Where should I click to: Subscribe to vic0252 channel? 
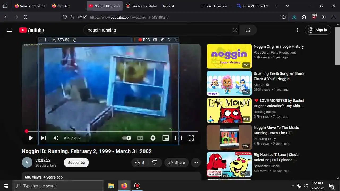coord(76,163)
